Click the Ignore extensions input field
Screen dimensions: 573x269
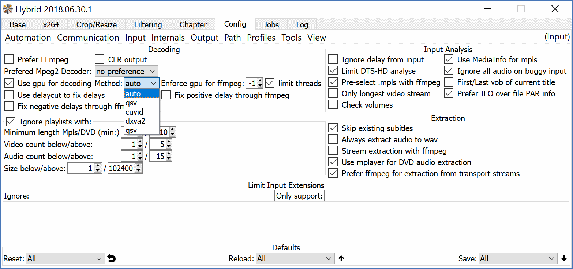point(153,196)
